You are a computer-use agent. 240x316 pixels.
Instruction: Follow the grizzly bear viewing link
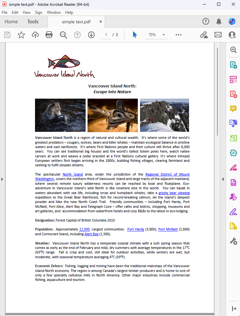click(174, 193)
